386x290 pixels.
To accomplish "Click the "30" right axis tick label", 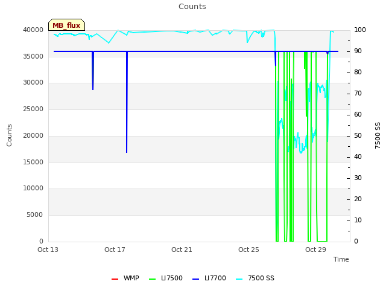I will [x=358, y=178].
